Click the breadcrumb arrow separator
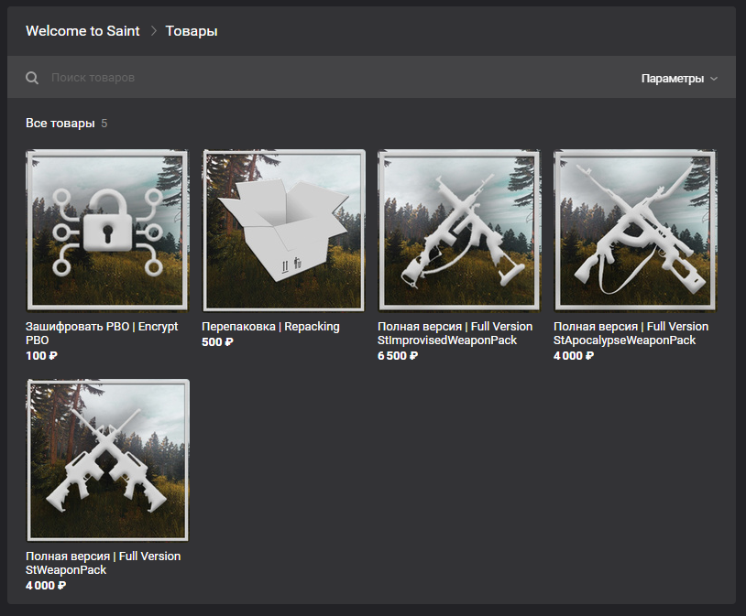 click(153, 31)
